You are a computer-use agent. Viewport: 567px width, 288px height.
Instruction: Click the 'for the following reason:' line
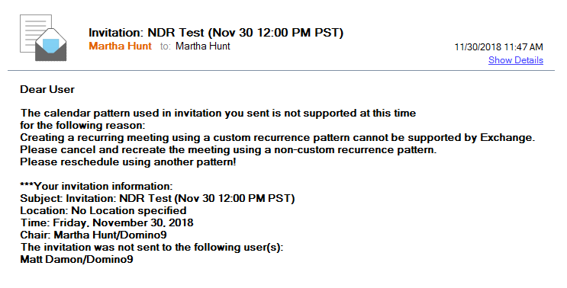pyautogui.click(x=82, y=125)
